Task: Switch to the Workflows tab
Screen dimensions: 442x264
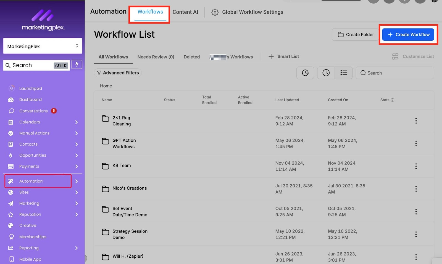Action: (150, 12)
